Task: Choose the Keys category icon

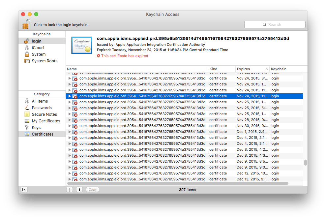Action: click(27, 127)
